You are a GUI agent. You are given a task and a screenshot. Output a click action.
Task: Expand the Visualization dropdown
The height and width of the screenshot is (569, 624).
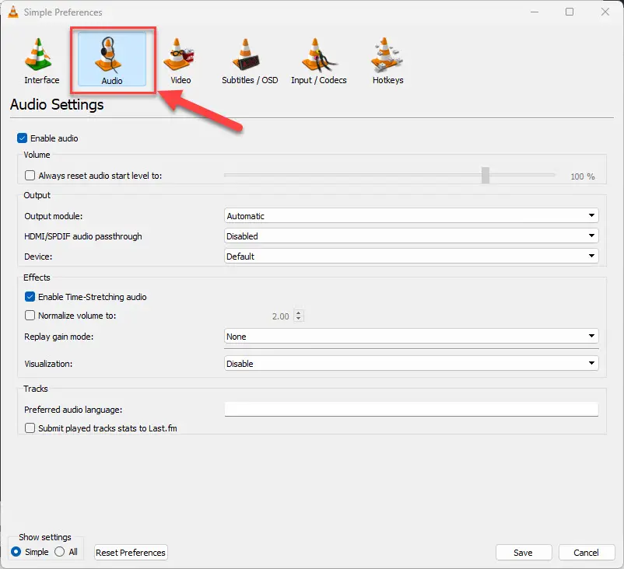tap(411, 364)
